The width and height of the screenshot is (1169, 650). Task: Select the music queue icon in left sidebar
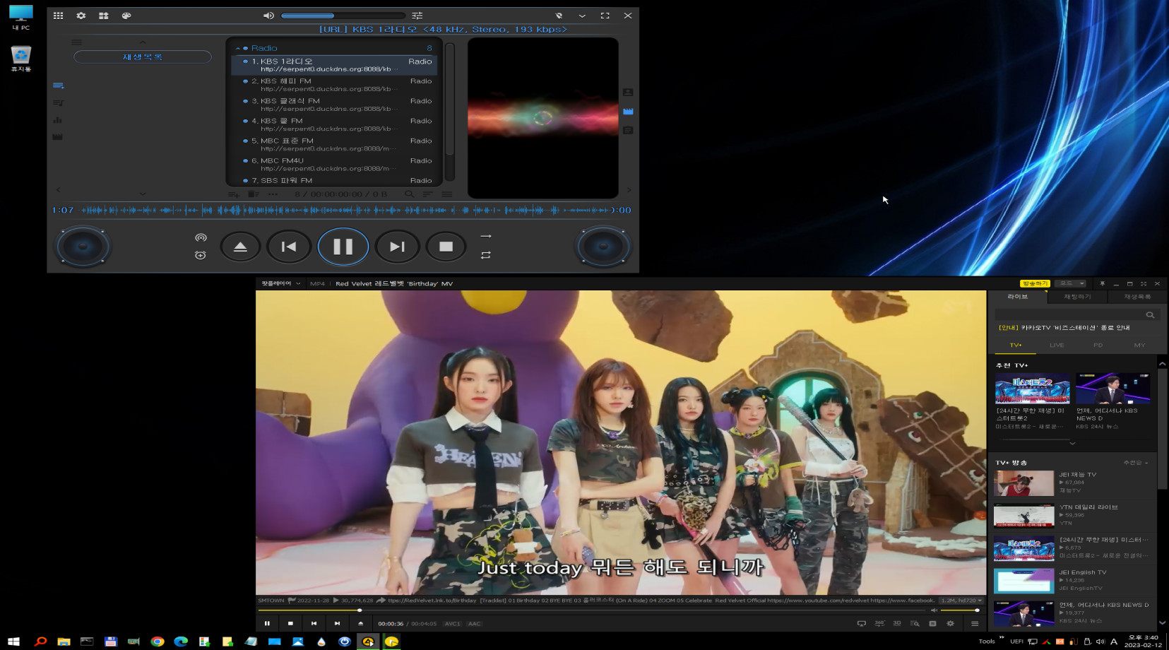click(x=58, y=103)
